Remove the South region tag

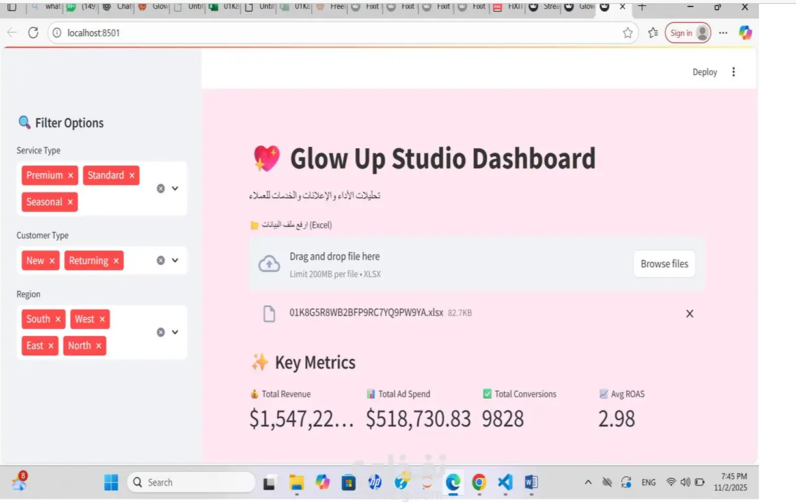pyautogui.click(x=58, y=319)
